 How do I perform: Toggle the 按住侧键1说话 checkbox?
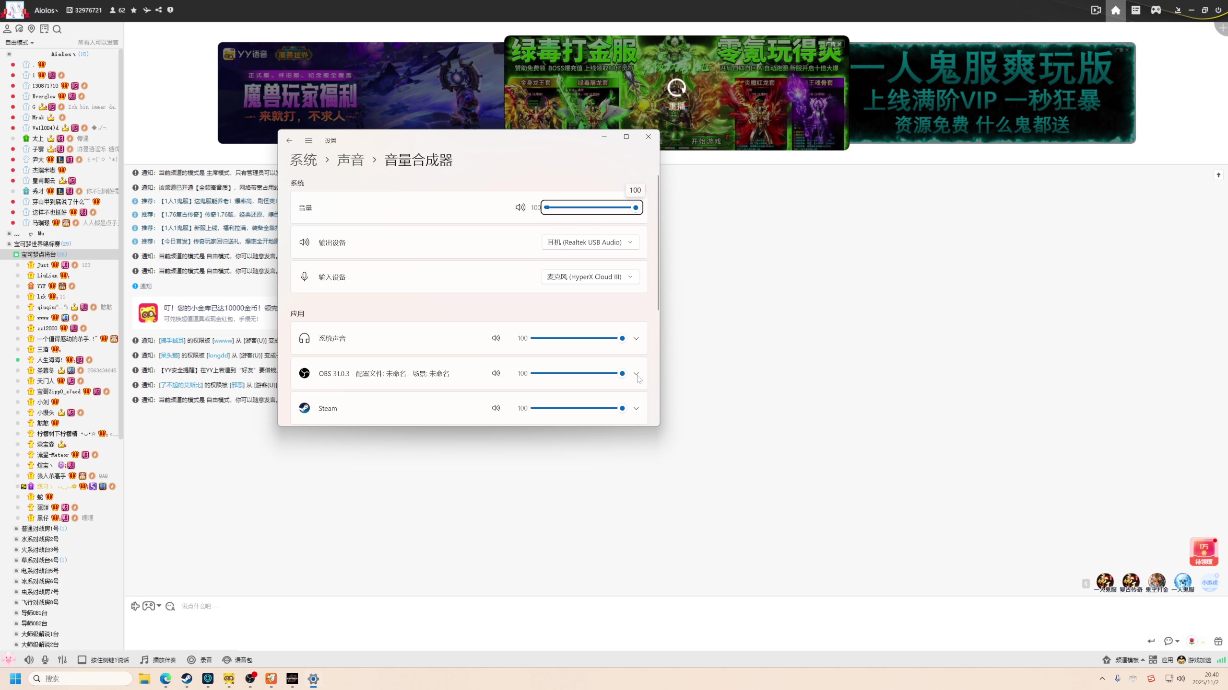(x=82, y=660)
